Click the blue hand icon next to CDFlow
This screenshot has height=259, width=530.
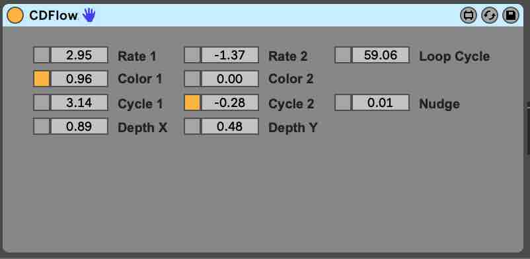pos(89,15)
